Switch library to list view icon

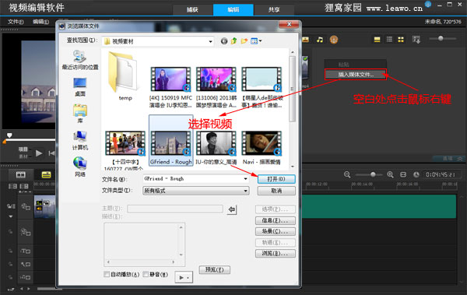click(x=389, y=40)
